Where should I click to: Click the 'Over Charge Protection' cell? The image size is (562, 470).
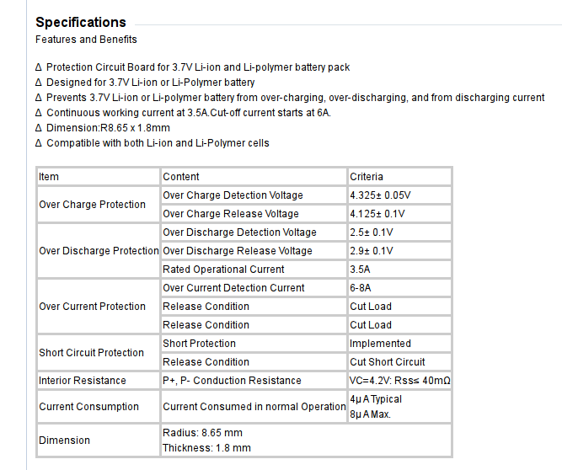tap(99, 205)
